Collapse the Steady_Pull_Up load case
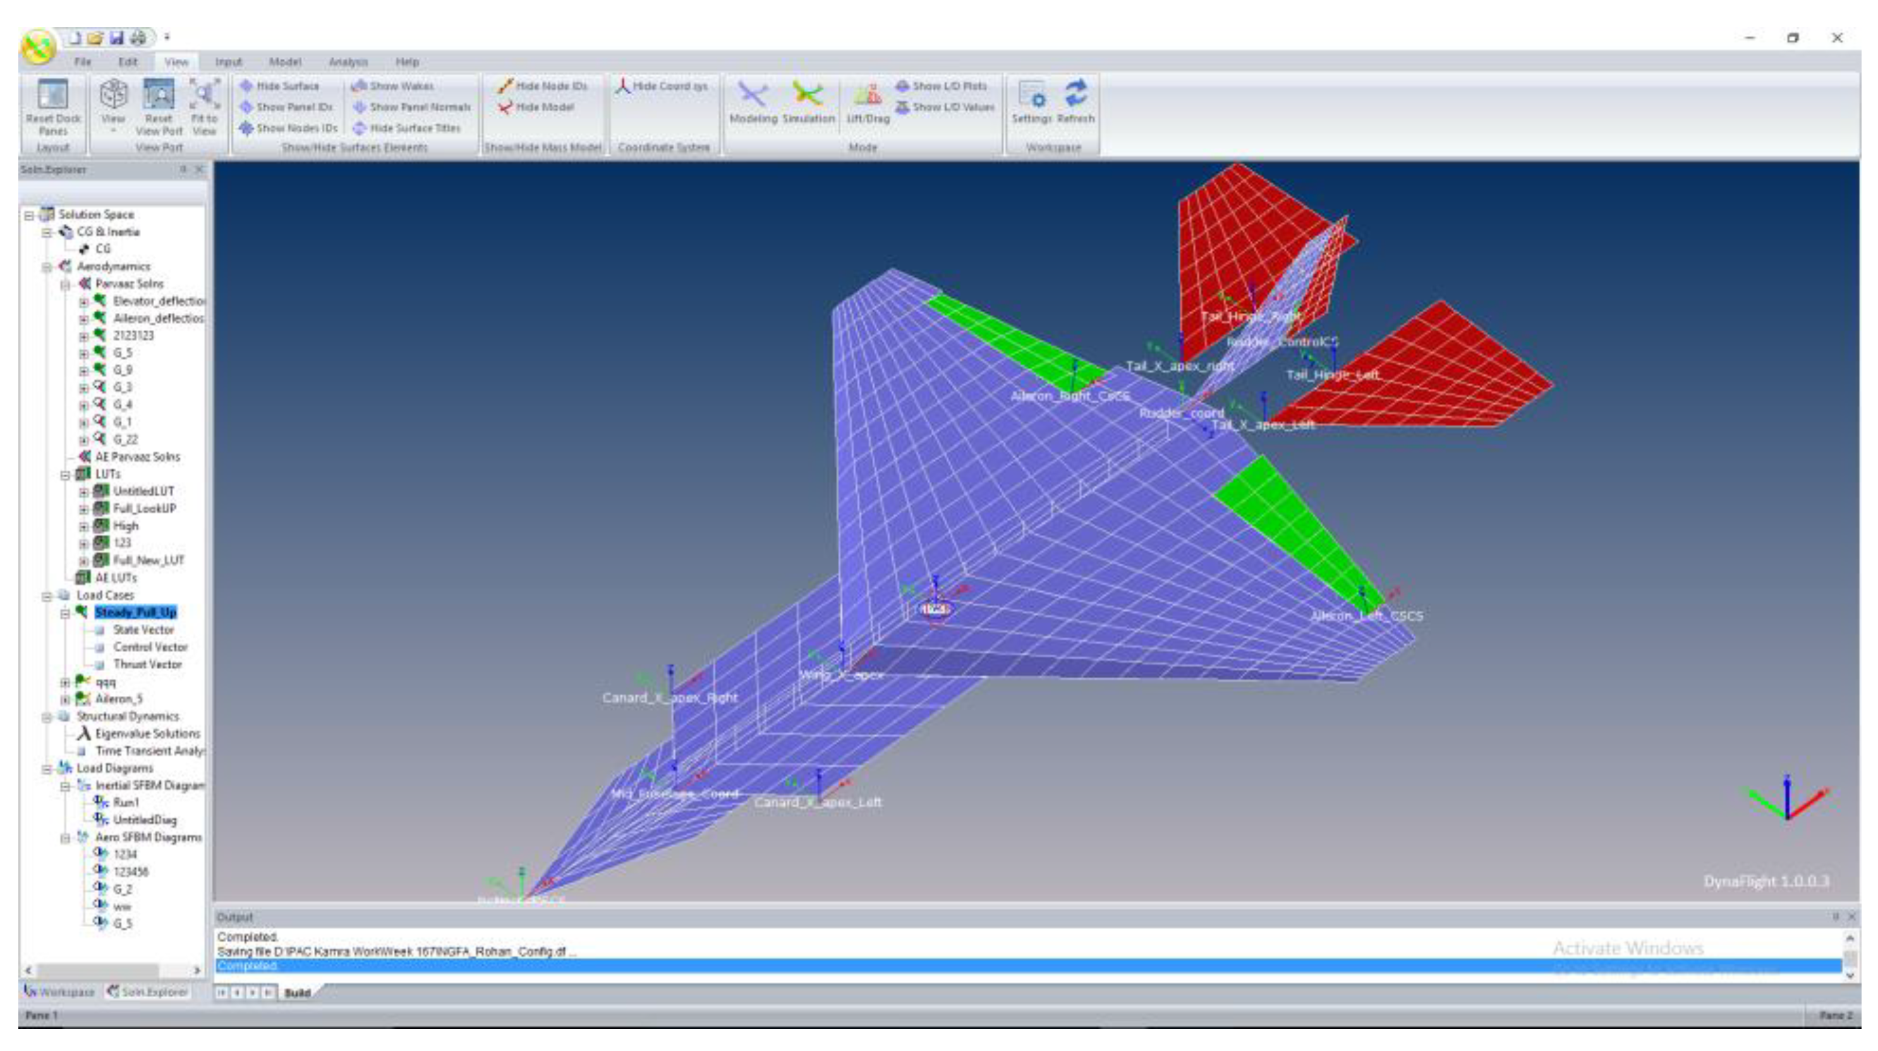The height and width of the screenshot is (1051, 1878). (65, 614)
